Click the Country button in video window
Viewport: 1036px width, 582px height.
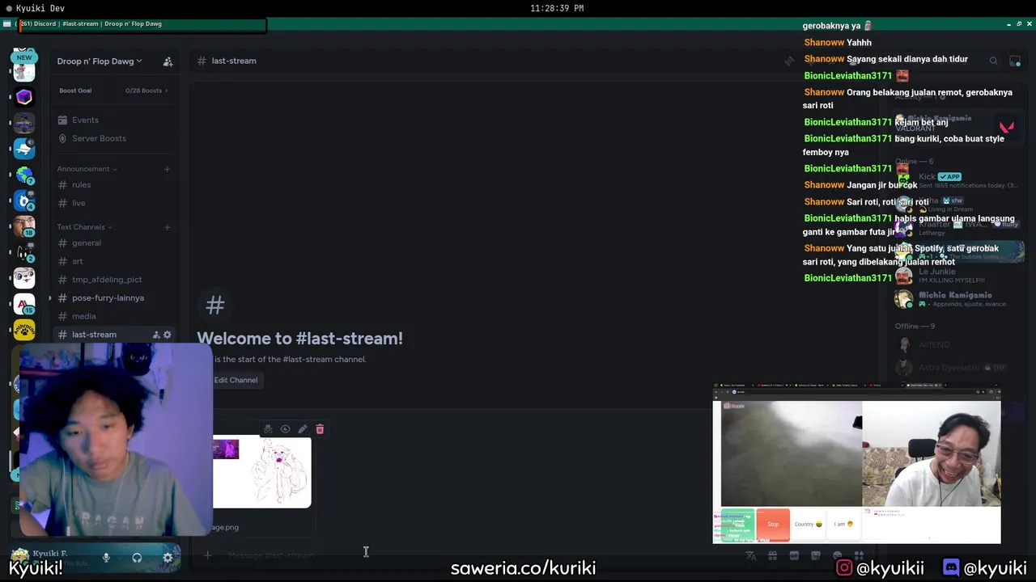808,524
